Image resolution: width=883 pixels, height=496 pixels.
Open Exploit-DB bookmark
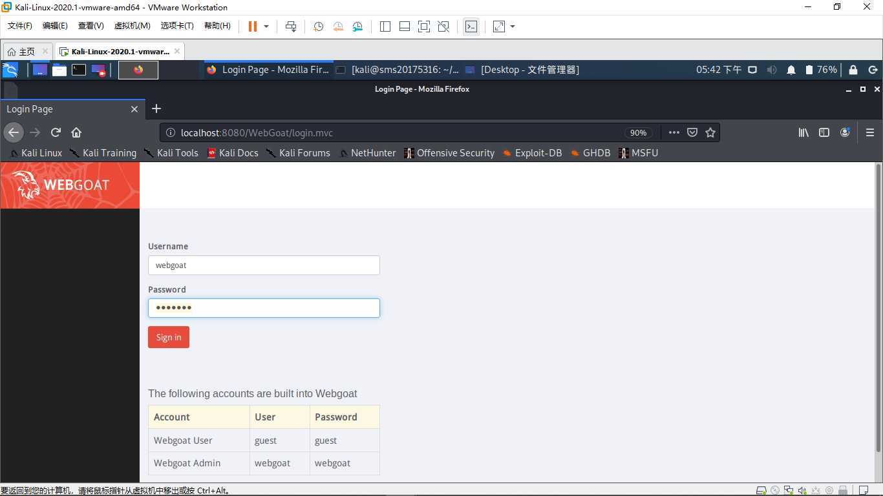click(x=533, y=153)
